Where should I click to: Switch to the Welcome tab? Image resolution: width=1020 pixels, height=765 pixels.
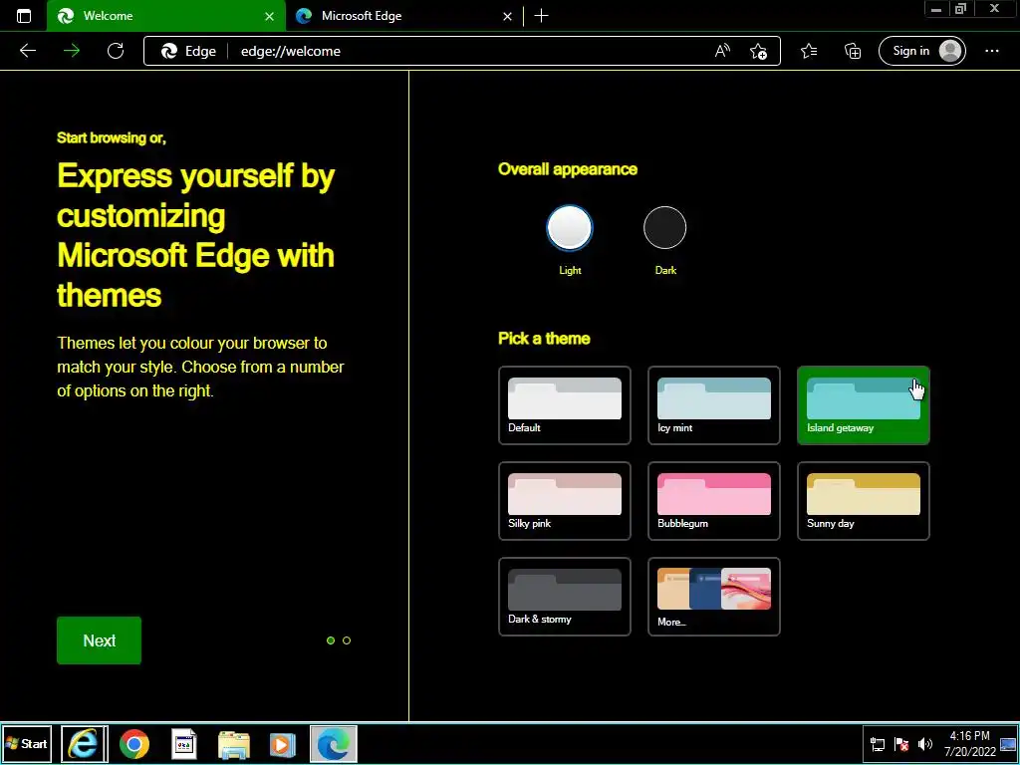coord(166,16)
